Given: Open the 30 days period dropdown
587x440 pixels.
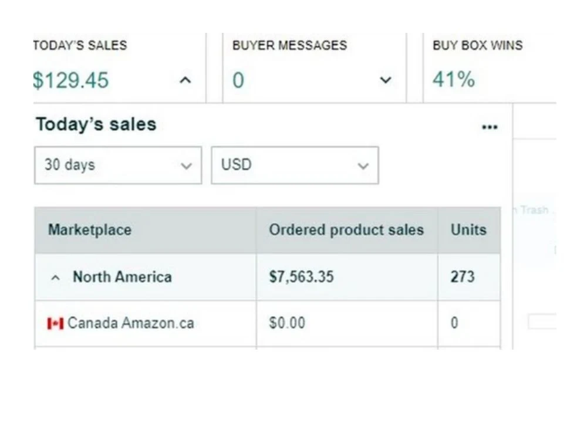Looking at the screenshot, I should click(118, 165).
